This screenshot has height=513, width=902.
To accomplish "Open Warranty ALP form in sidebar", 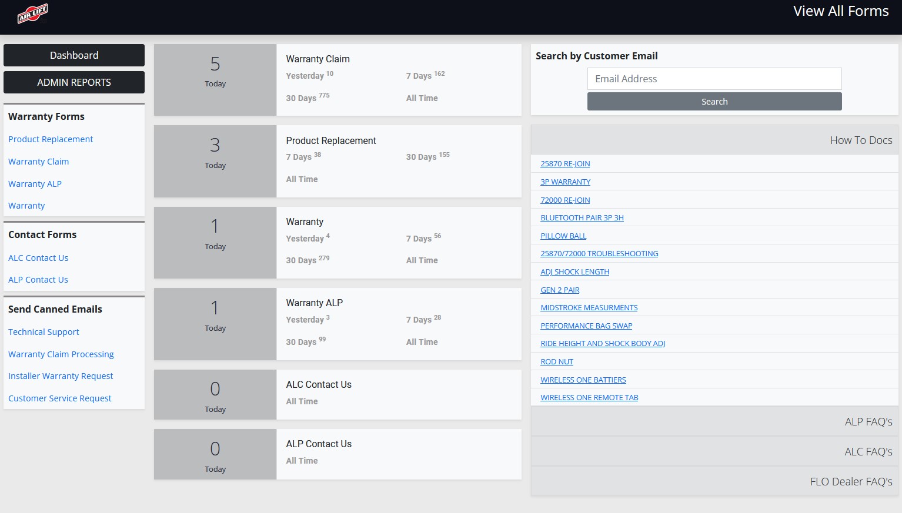I will point(35,184).
